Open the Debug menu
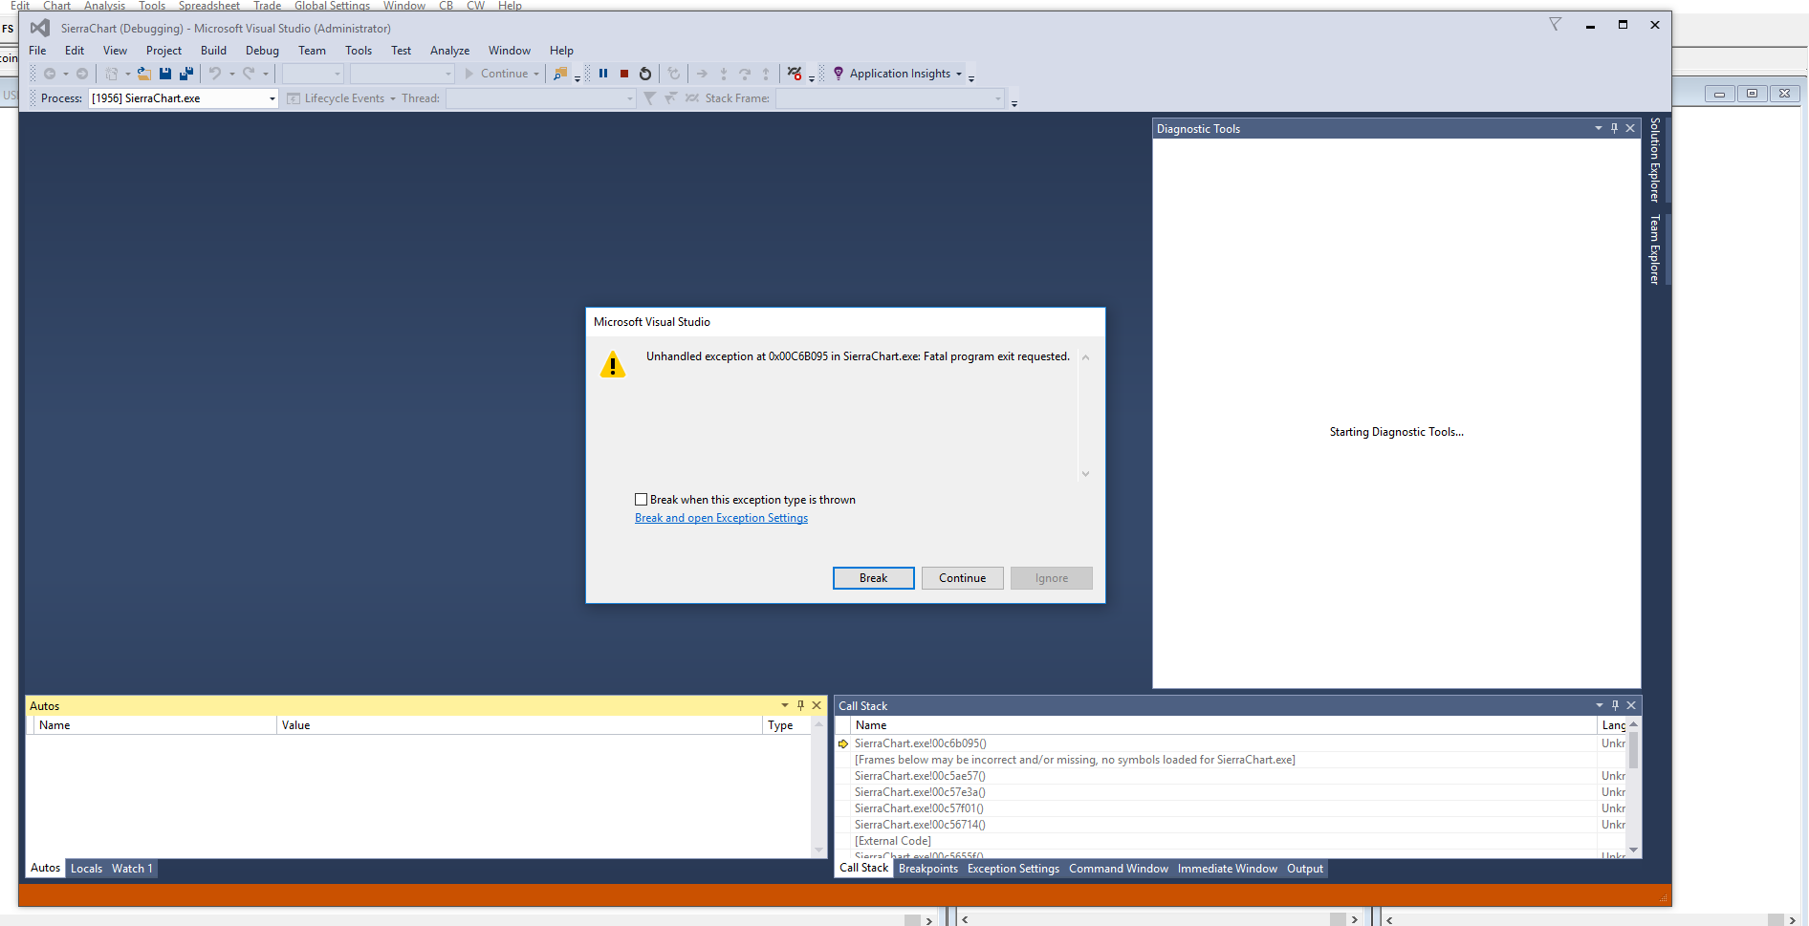 tap(262, 51)
